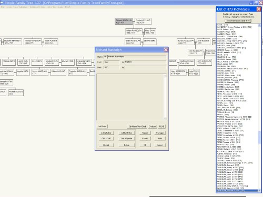Click the Delete button

pyautogui.click(x=126, y=145)
